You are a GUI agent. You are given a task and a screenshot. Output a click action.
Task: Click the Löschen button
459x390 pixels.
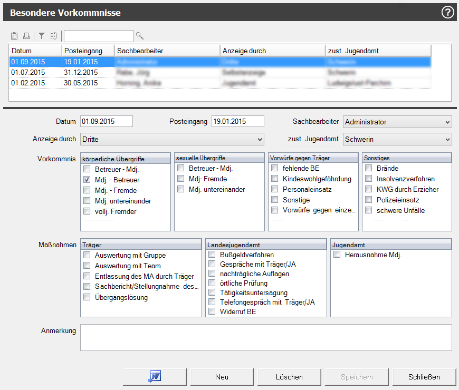pyautogui.click(x=289, y=377)
